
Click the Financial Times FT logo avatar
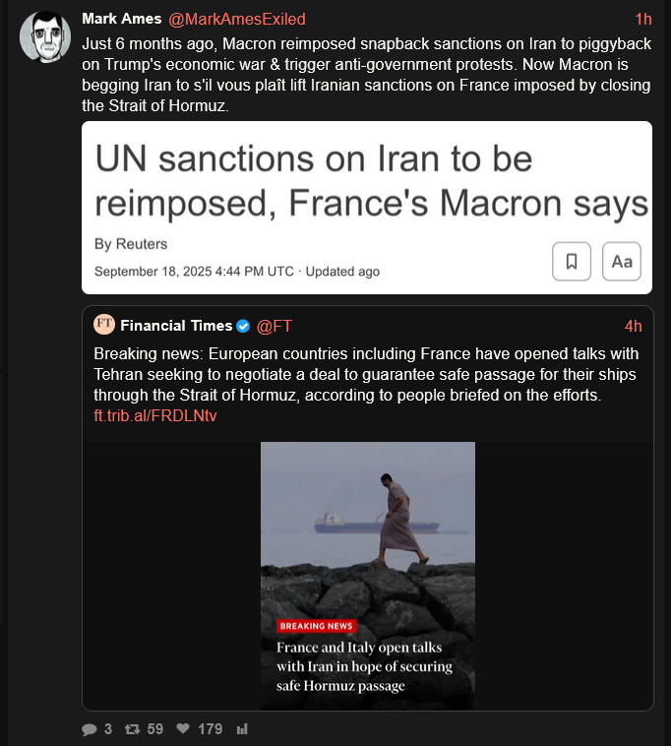click(x=104, y=325)
